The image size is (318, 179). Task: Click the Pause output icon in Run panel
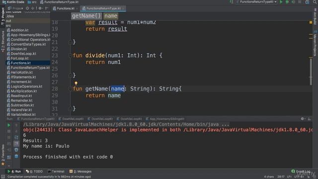click(9, 138)
